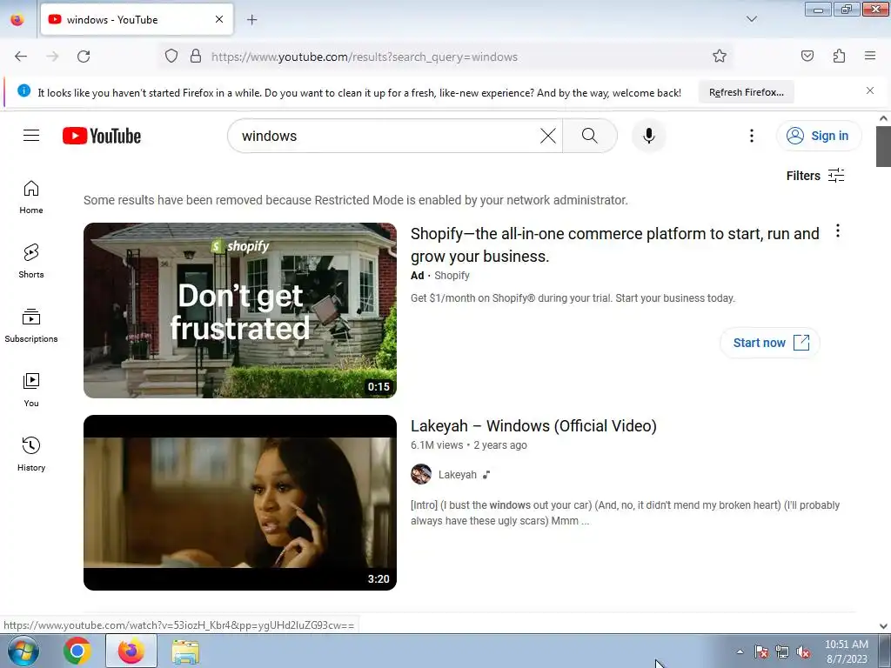
Task: Click the Firefox back arrow
Action: 21,57
